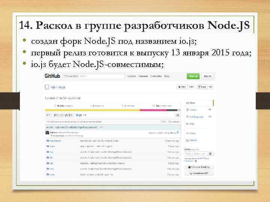
Task: Open the stargazers count next to Star
Action: click(191, 87)
